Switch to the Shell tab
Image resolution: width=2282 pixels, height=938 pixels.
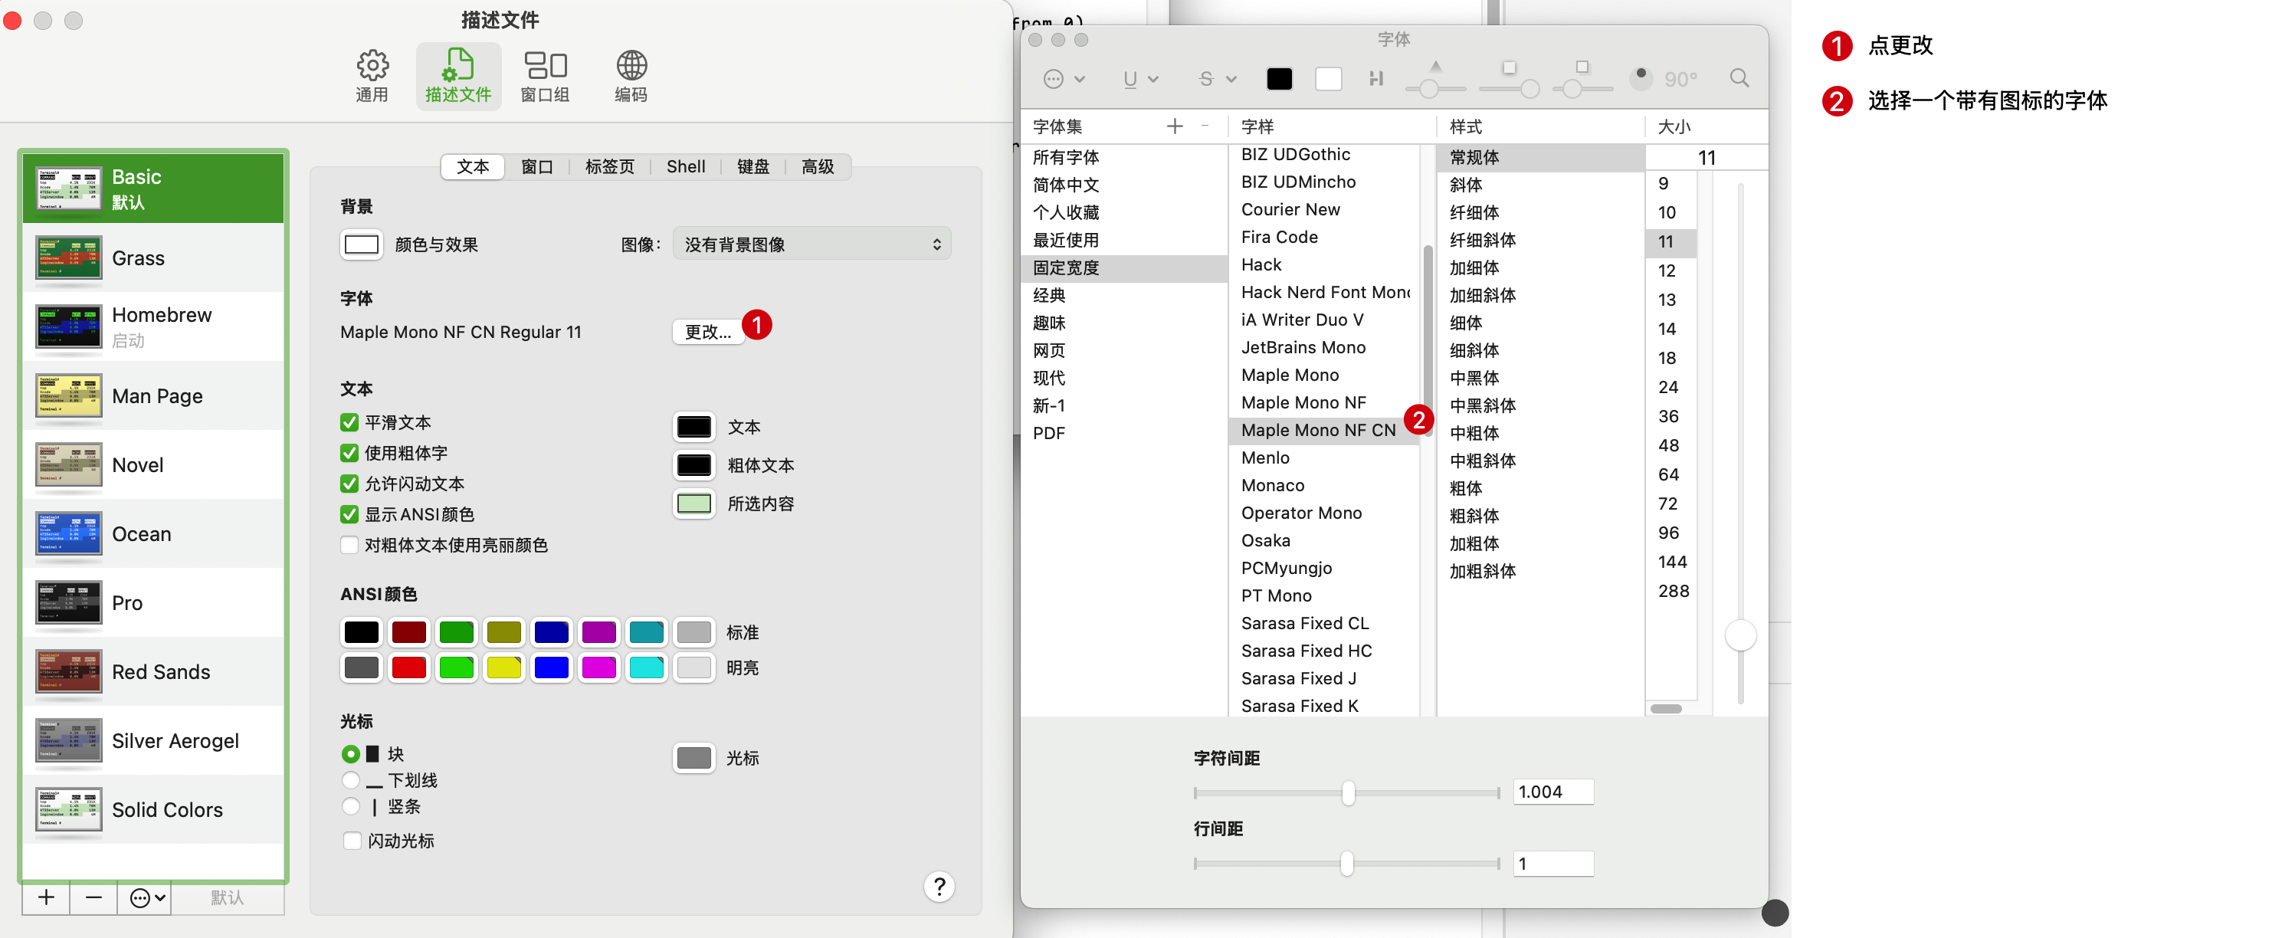(686, 166)
